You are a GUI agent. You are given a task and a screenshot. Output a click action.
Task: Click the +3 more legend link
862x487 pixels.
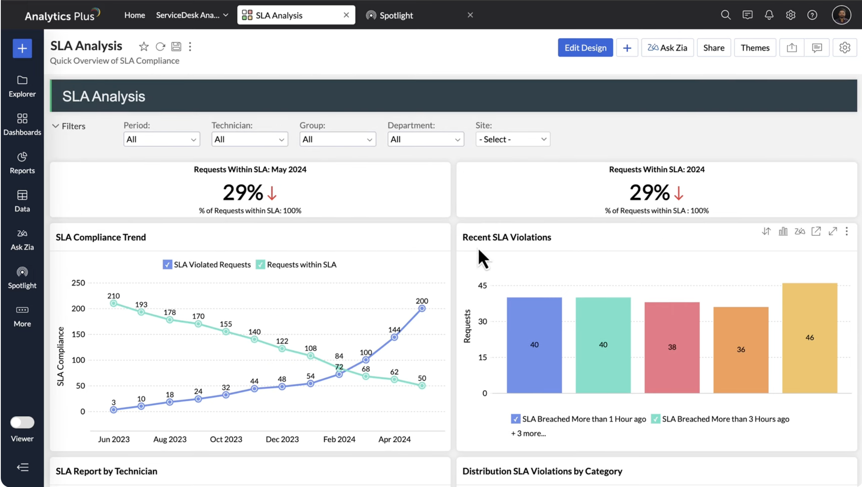[528, 433]
